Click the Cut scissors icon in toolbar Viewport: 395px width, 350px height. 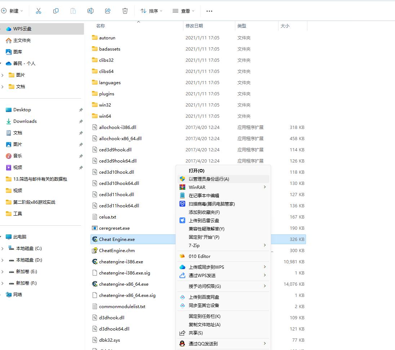[x=38, y=11]
